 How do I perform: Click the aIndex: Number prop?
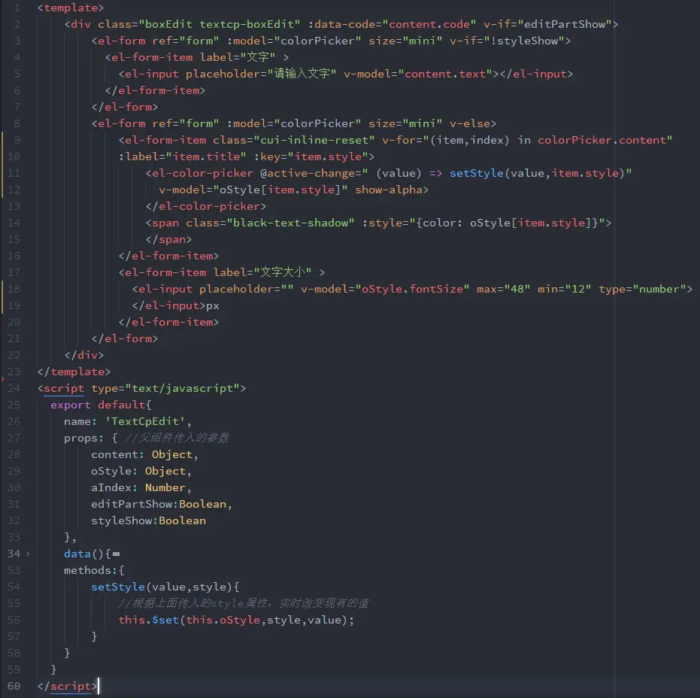(141, 487)
